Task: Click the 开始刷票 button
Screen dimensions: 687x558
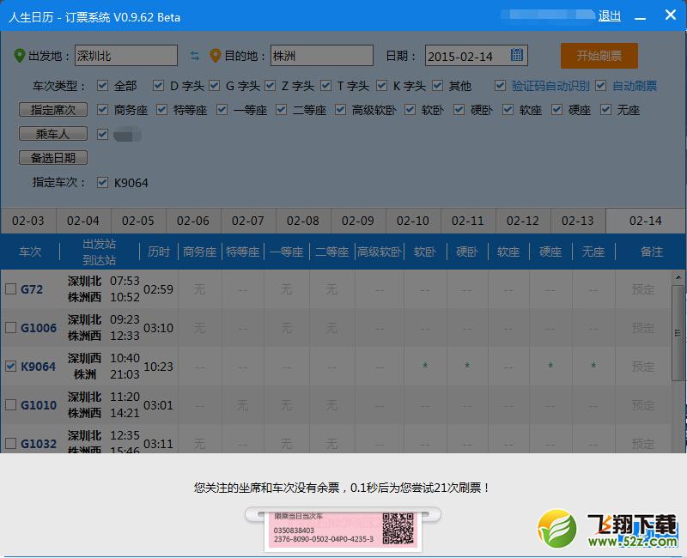Action: (599, 56)
